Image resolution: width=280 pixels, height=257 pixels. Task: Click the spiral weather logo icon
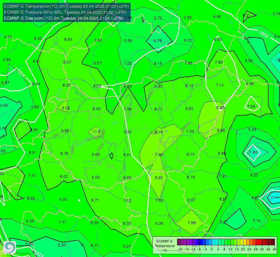pos(10,247)
